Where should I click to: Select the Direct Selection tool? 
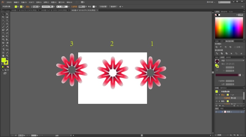[7, 14]
